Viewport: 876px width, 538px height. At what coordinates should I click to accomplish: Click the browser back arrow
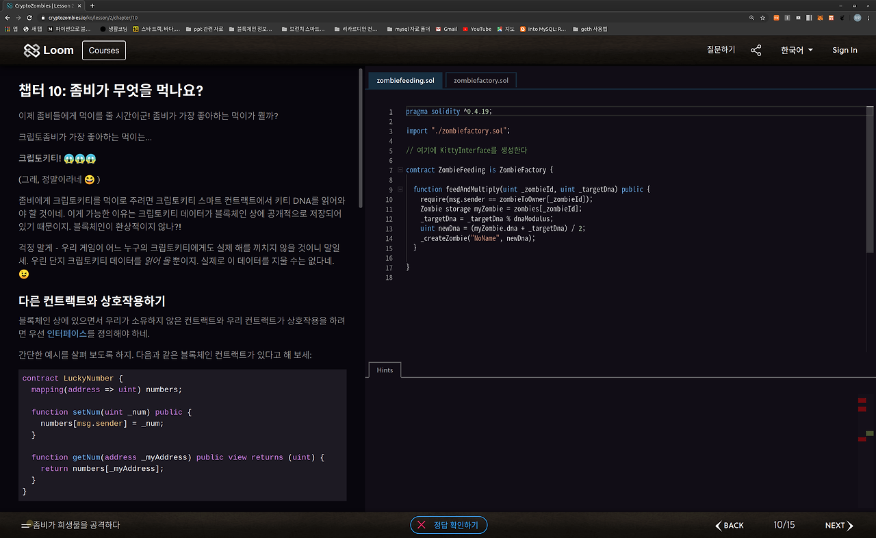(x=8, y=17)
